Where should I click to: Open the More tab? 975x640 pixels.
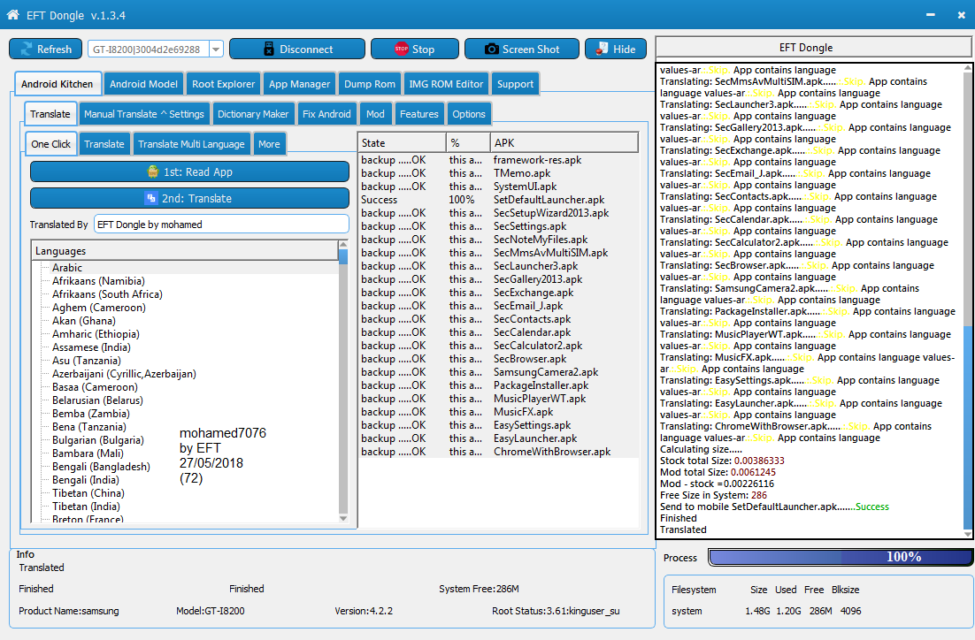point(269,143)
